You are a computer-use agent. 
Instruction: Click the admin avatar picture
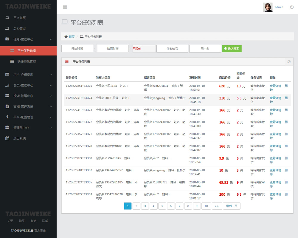tap(268, 7)
